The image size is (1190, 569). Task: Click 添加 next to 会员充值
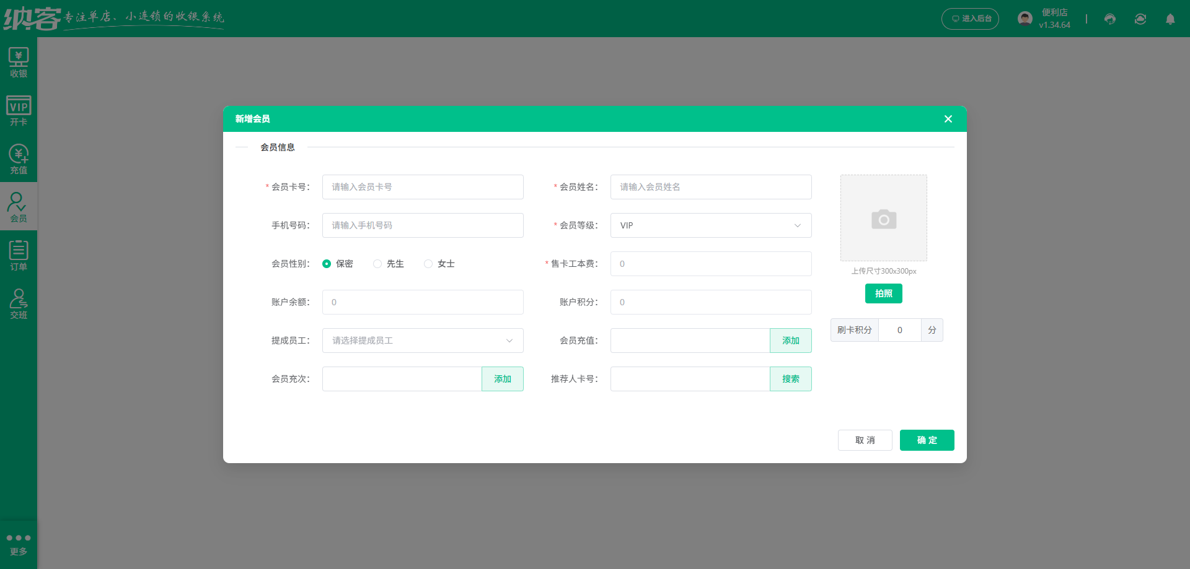click(x=791, y=341)
